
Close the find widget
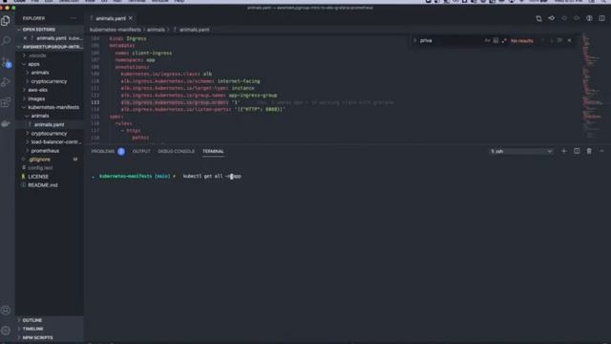(569, 40)
